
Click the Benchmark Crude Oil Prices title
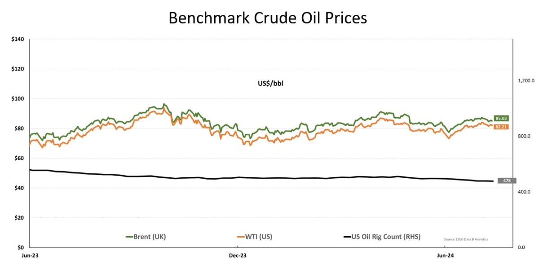[268, 18]
